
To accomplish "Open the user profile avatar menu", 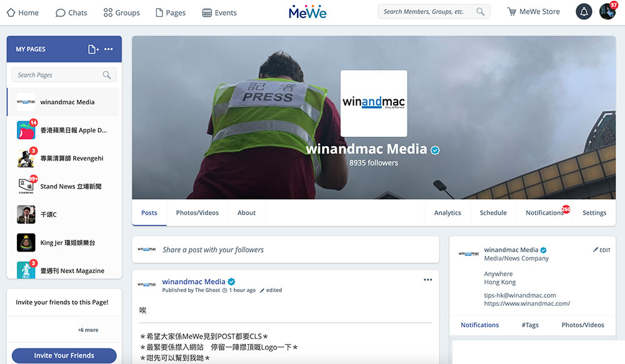I will pos(607,12).
